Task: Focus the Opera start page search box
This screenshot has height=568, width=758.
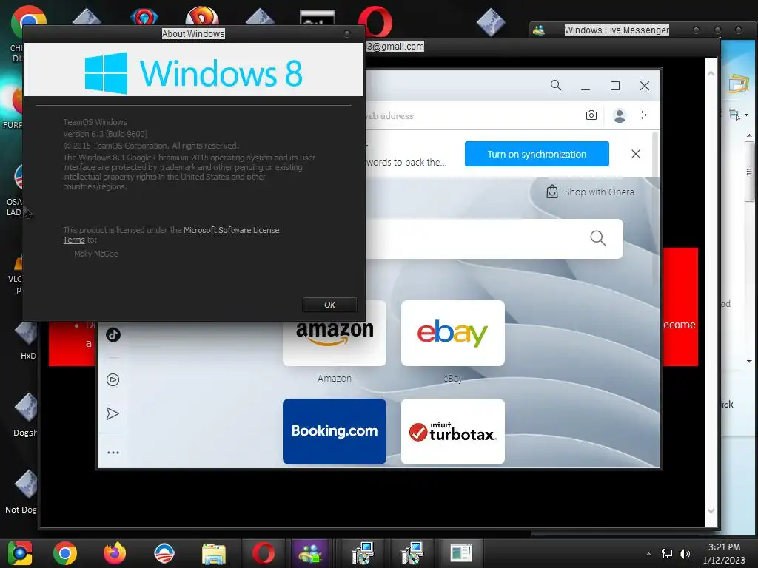Action: [494, 239]
